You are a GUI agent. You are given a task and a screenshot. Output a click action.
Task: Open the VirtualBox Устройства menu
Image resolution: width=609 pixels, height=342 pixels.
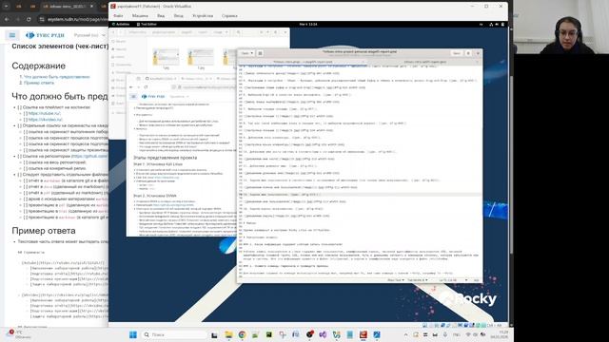coord(203,16)
